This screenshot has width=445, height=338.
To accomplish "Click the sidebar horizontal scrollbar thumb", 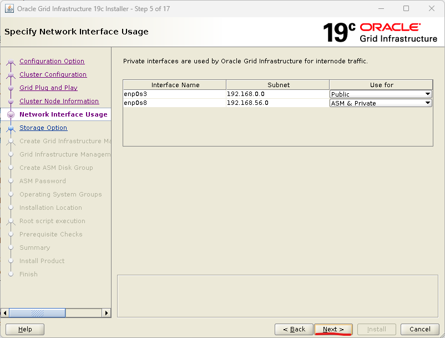I will [x=37, y=313].
